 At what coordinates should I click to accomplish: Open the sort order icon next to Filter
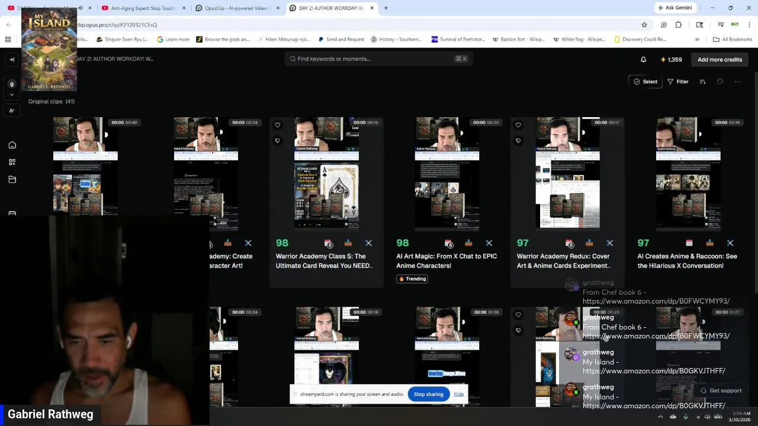coord(702,82)
